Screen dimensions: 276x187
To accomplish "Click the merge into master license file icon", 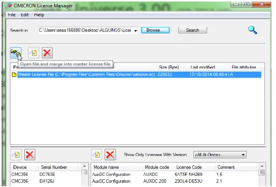I will pos(16,53).
